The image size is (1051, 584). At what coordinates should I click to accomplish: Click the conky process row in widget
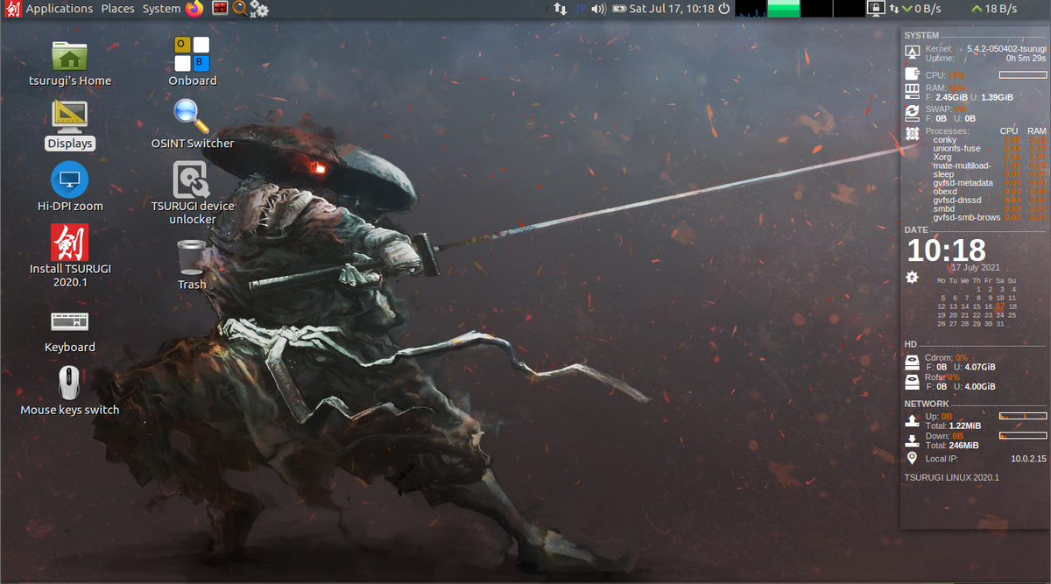click(x=990, y=139)
